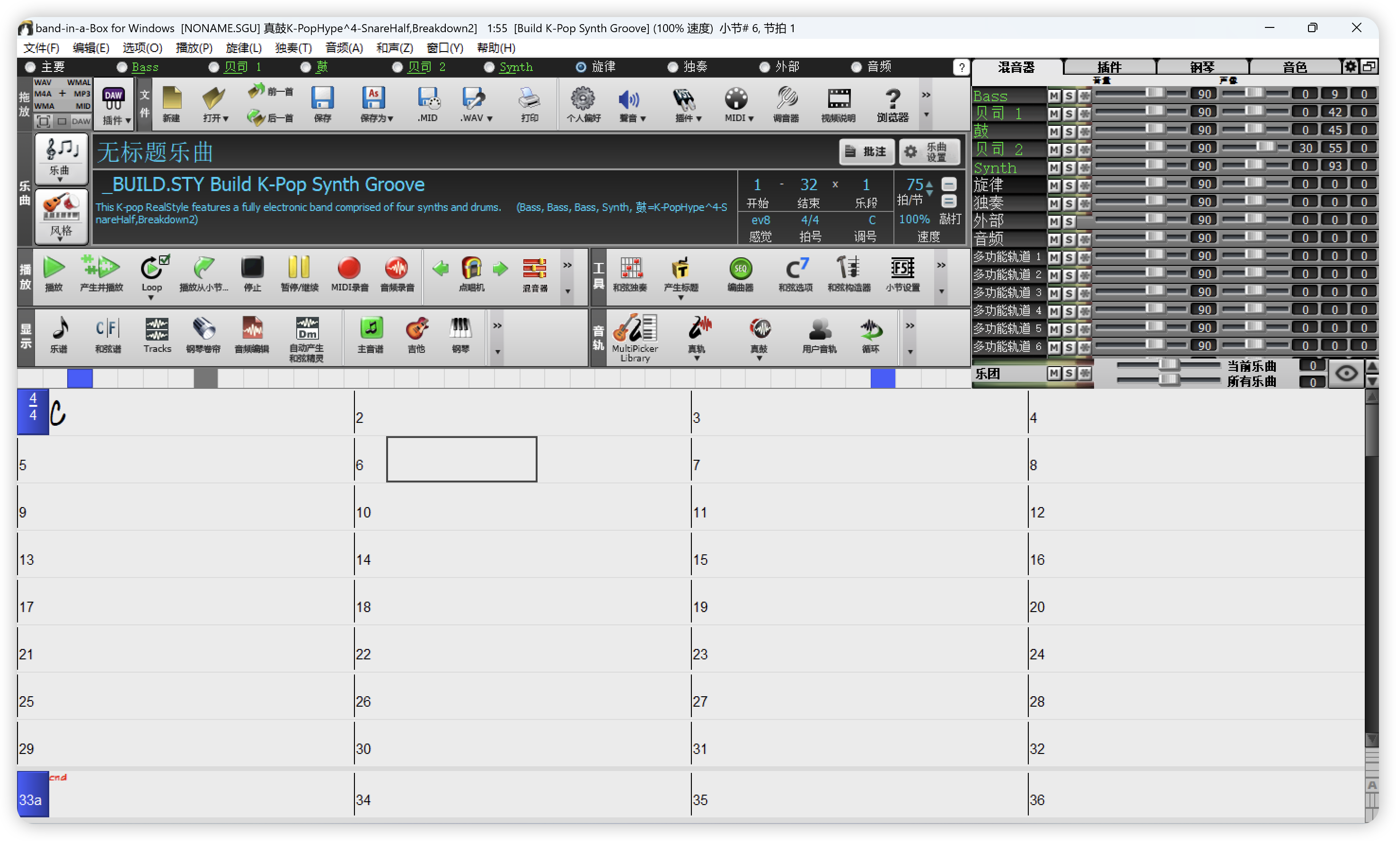Click the audio recording icon
Image resolution: width=1396 pixels, height=841 pixels.
coord(397,273)
